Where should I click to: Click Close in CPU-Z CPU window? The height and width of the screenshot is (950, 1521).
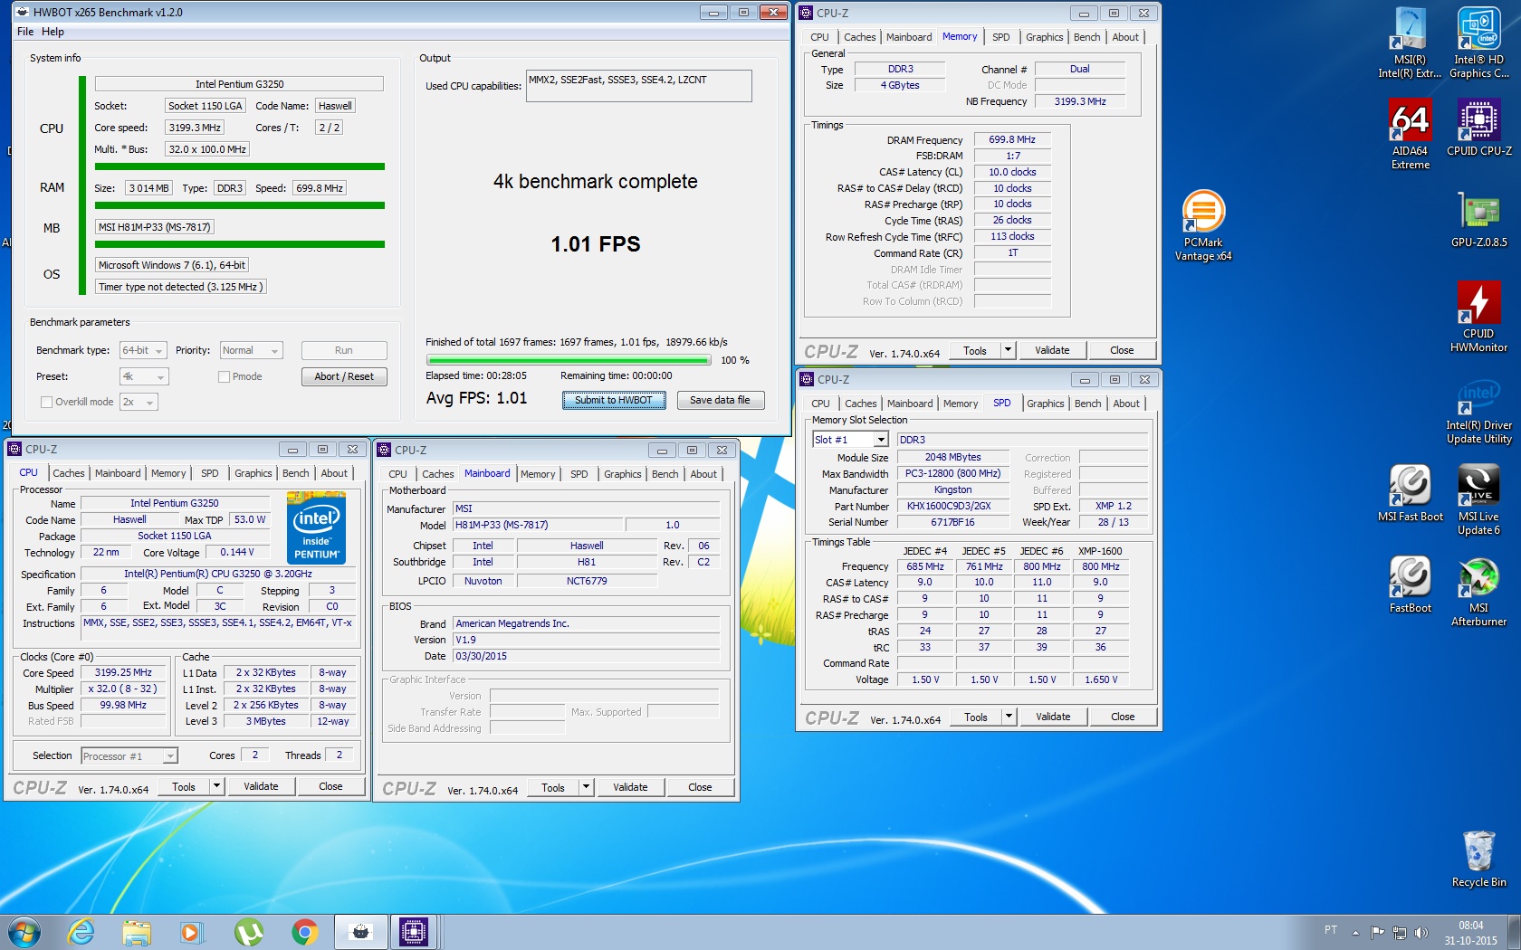pos(330,786)
